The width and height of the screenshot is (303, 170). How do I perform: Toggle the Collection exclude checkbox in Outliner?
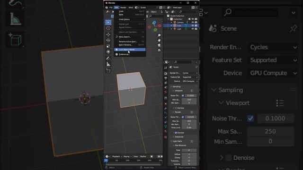click(189, 19)
